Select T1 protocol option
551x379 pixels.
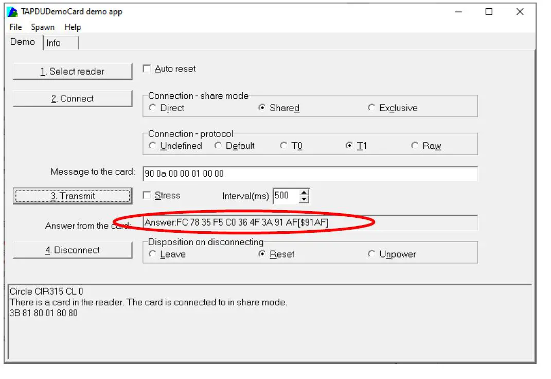coord(349,146)
